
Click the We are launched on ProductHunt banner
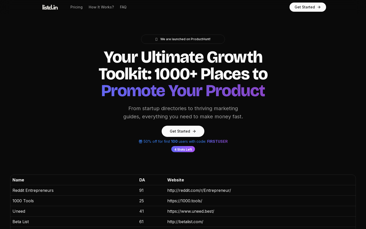pos(183,39)
